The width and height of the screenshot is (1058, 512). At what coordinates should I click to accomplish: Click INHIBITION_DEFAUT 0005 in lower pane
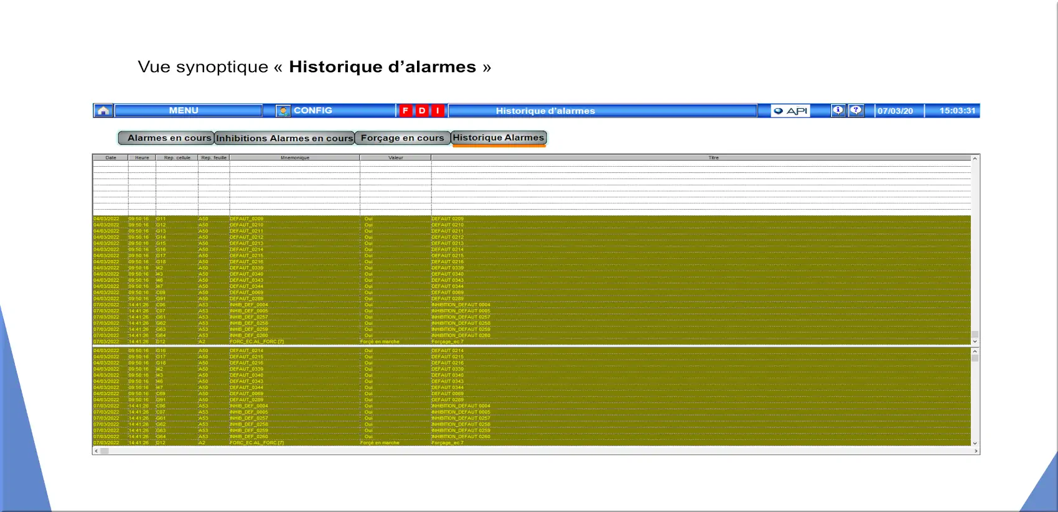coord(461,412)
